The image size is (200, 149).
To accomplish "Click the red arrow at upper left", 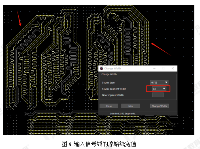I will [x=19, y=18].
